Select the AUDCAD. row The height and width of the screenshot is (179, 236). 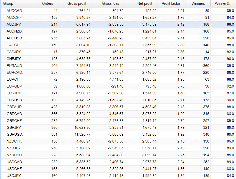(x=15, y=11)
